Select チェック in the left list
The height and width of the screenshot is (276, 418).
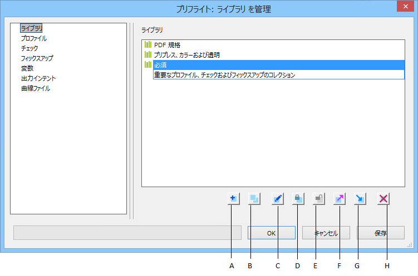click(29, 48)
